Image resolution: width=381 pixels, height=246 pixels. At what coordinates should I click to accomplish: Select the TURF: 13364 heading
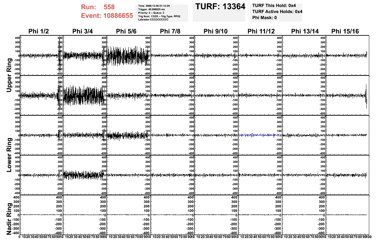(220, 7)
